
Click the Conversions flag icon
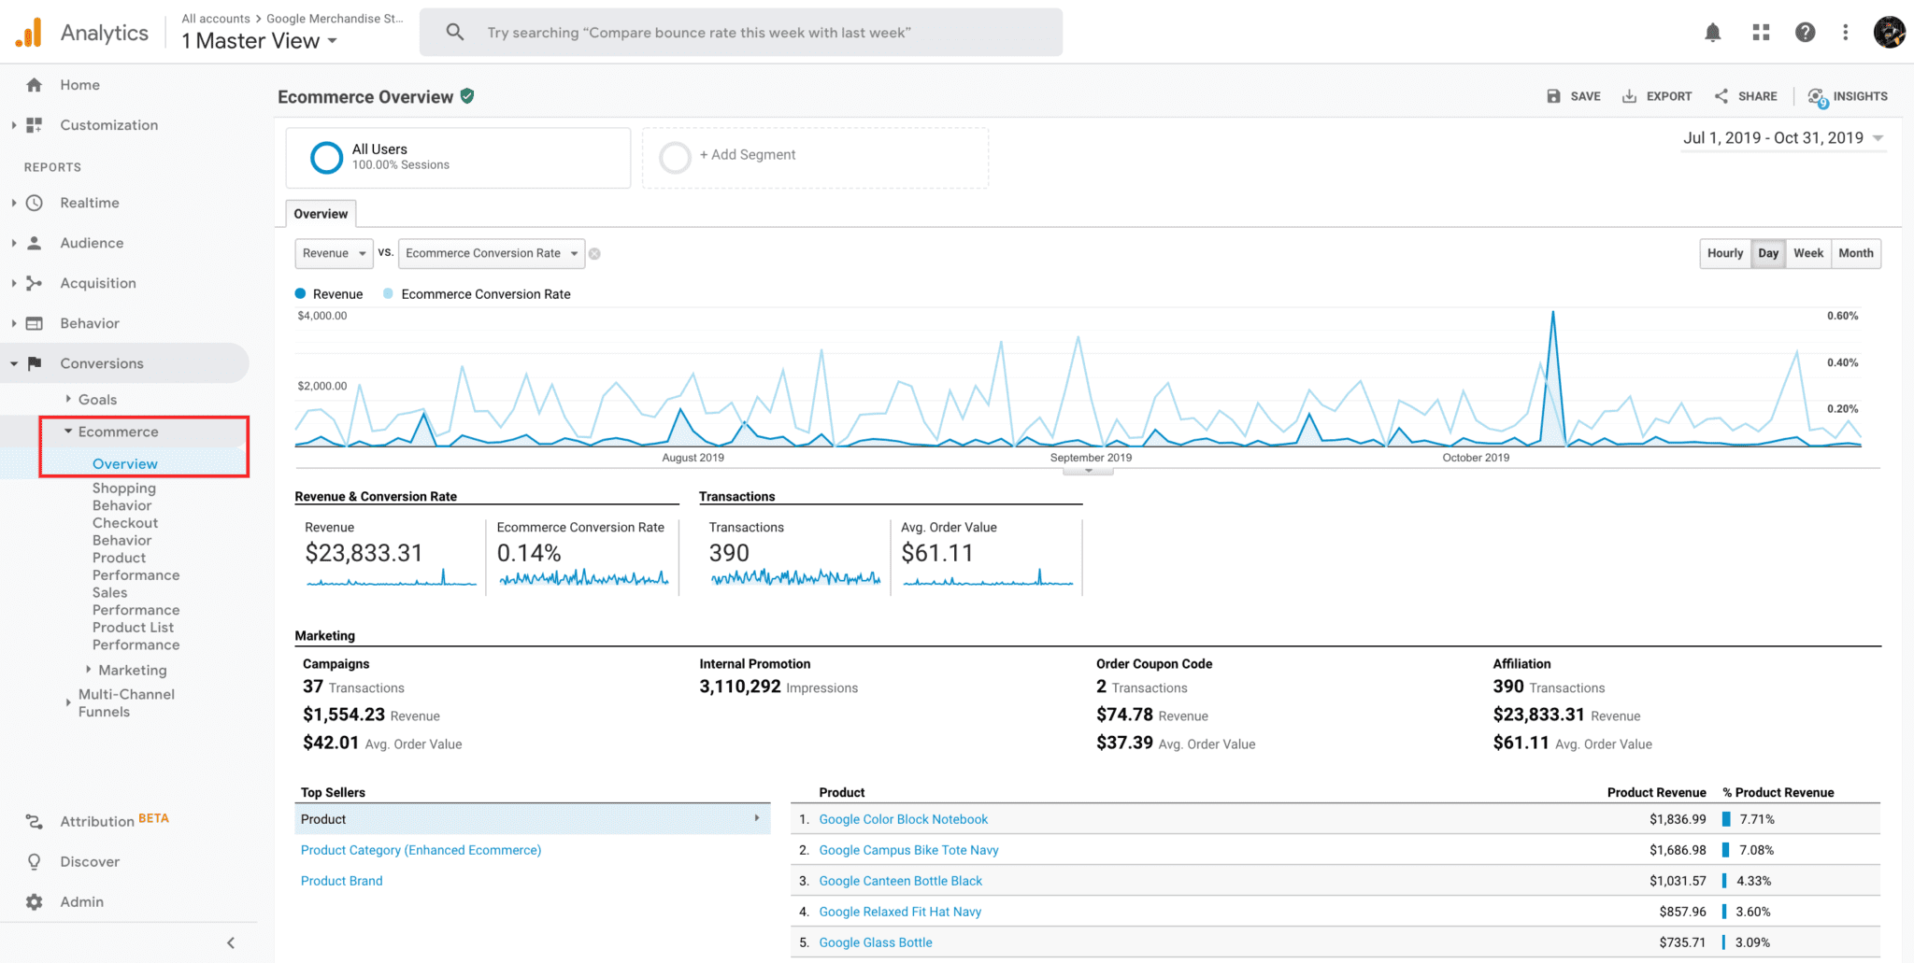(35, 363)
